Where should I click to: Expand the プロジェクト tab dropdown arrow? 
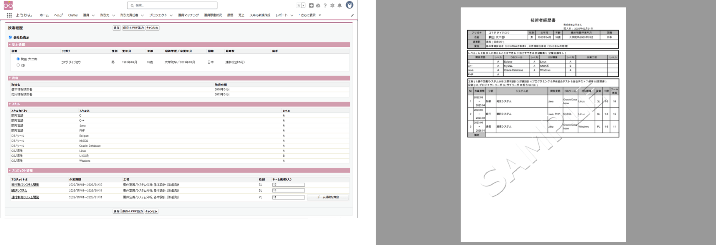pos(171,15)
